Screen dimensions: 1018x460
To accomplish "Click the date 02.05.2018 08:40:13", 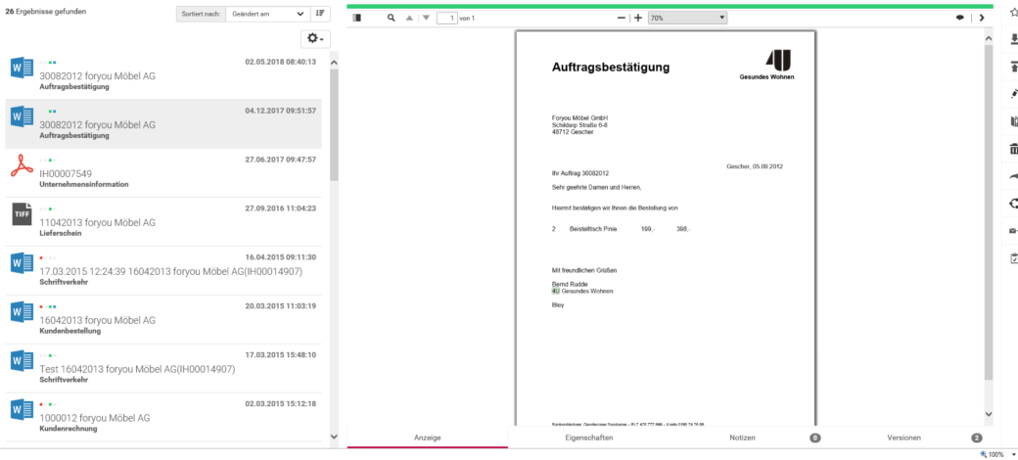I will 281,62.
